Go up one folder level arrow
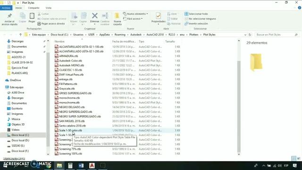Screen dimensions: 302x170 click(20, 34)
